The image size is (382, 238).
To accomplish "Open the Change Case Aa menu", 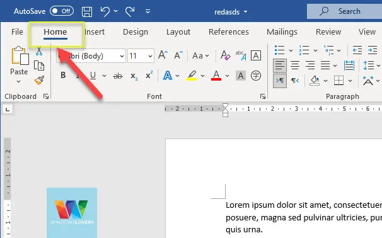I will coord(200,56).
